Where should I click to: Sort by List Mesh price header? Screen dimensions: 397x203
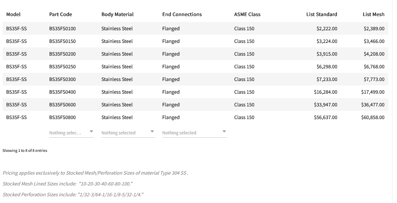coord(373,14)
